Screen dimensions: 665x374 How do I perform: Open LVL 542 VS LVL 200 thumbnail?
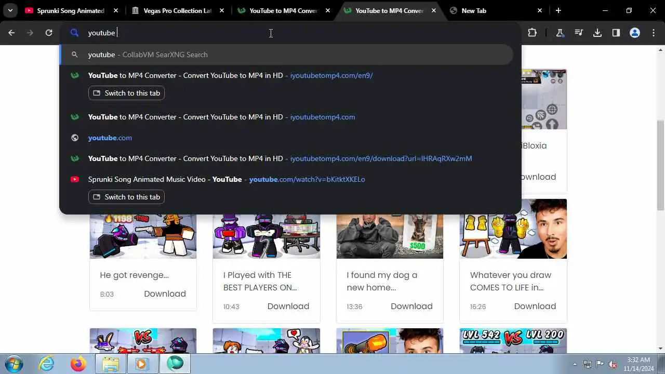[513, 341]
